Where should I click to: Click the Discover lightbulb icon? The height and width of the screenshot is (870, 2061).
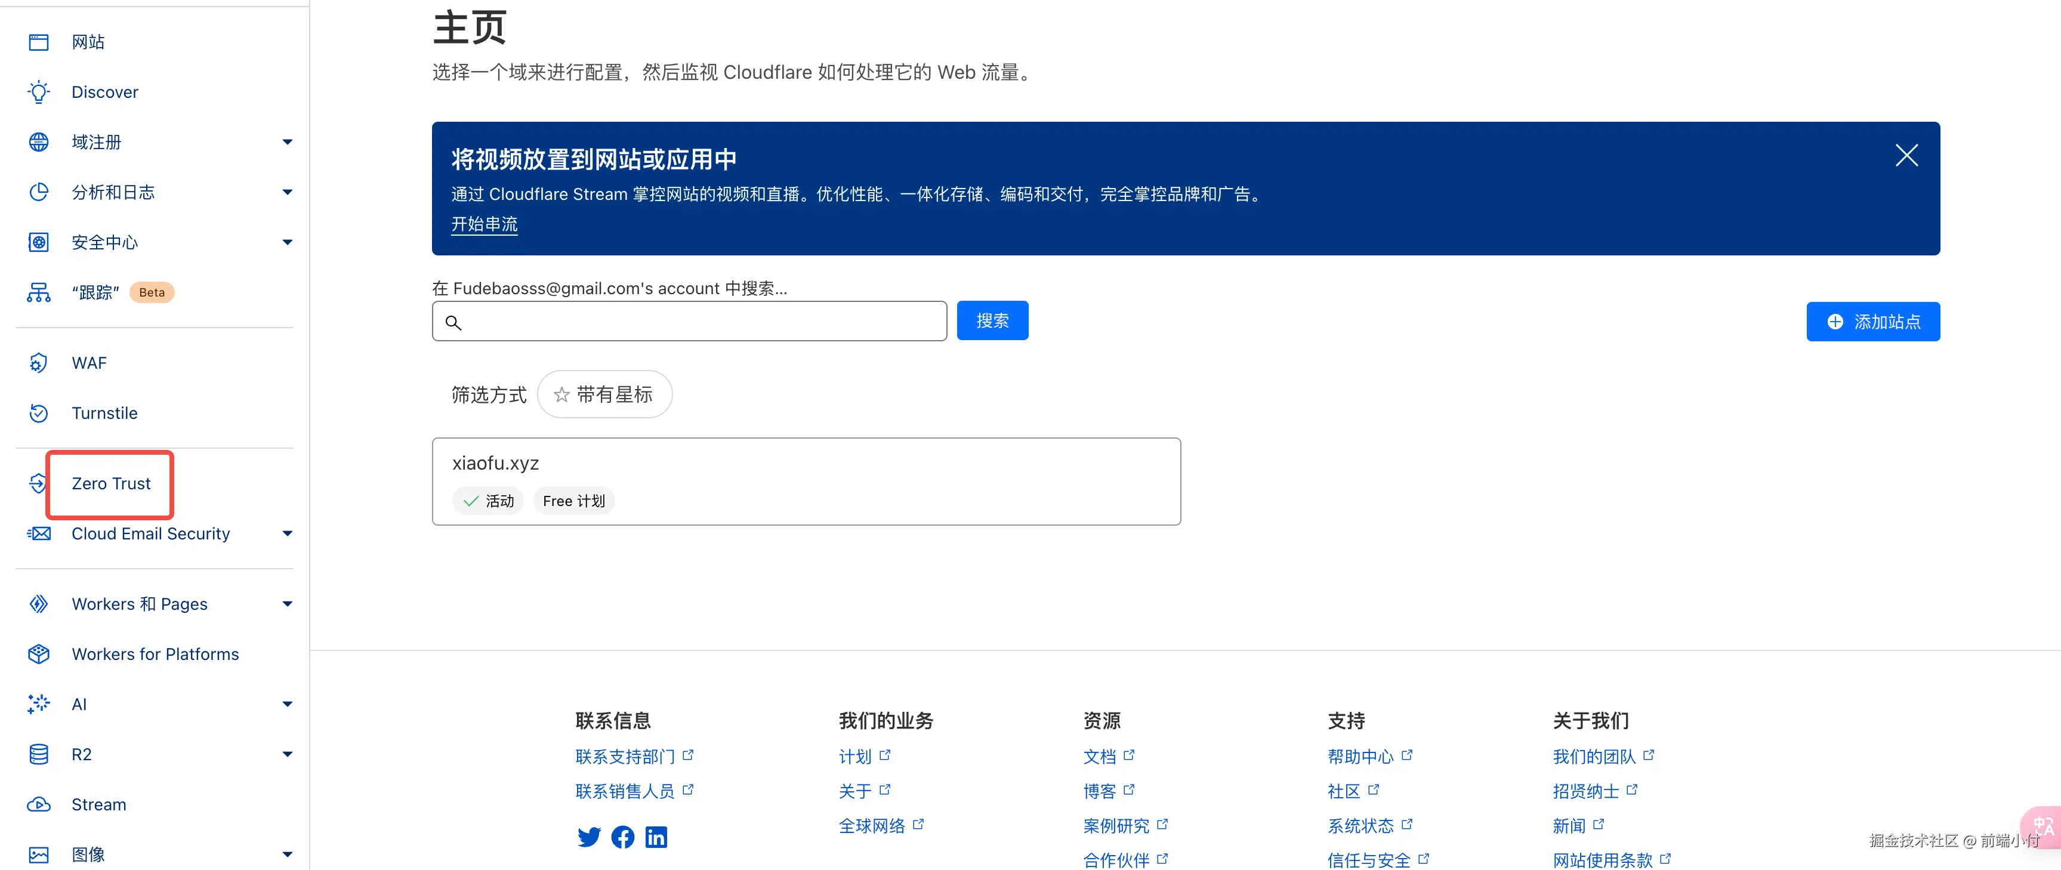click(x=38, y=92)
